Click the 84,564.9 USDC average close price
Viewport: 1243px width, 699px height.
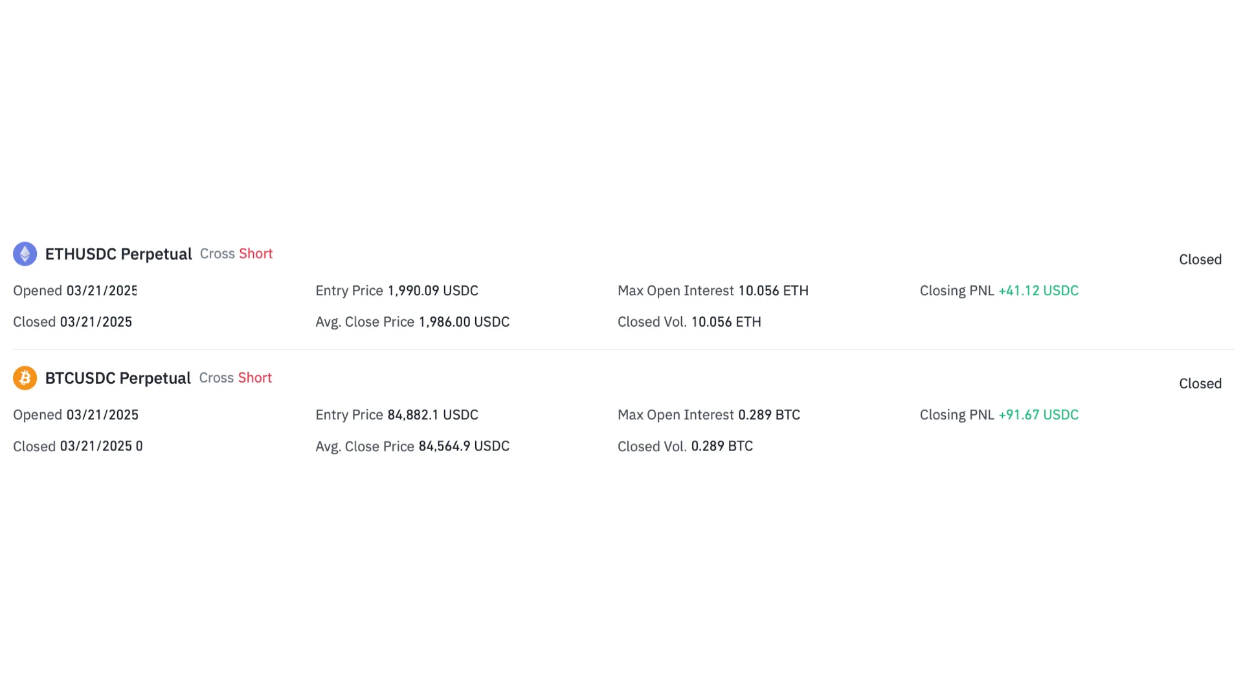click(464, 446)
